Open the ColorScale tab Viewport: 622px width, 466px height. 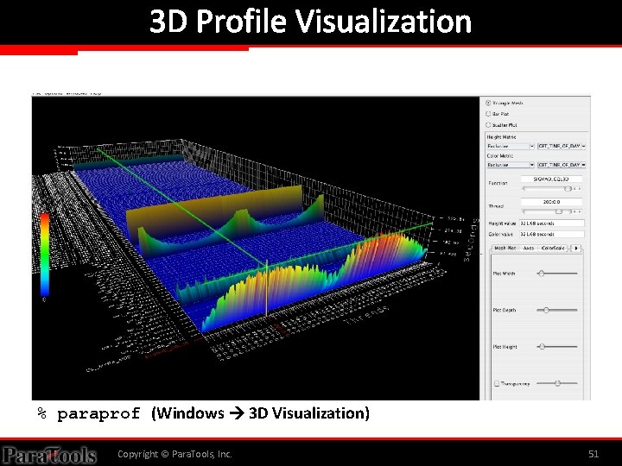point(553,248)
